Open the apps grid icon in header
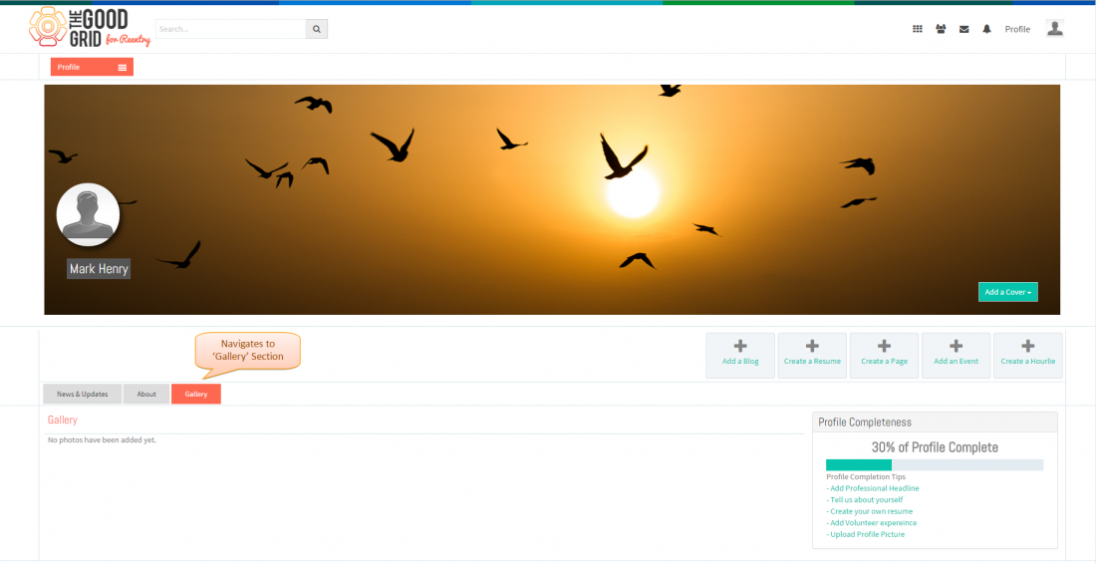The height and width of the screenshot is (564, 1096). tap(917, 29)
